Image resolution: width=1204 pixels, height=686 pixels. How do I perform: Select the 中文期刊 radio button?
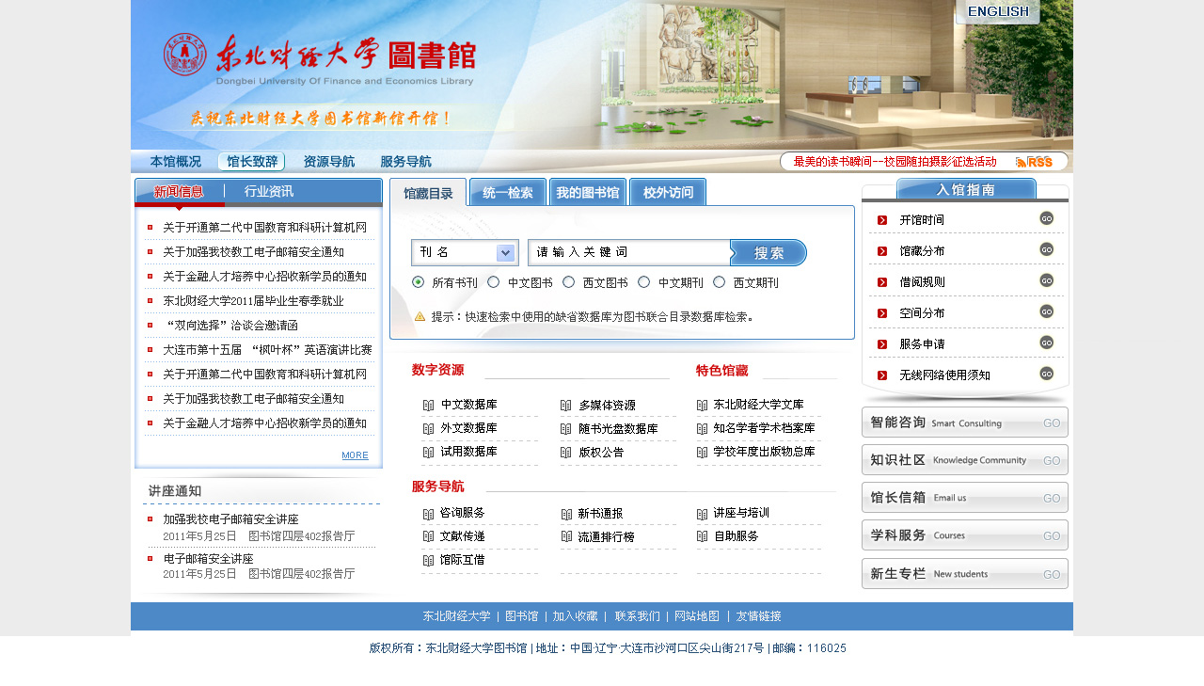[x=644, y=282]
